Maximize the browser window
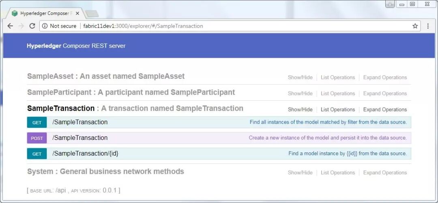Screen dimensions: 438x203 [x=412, y=4]
